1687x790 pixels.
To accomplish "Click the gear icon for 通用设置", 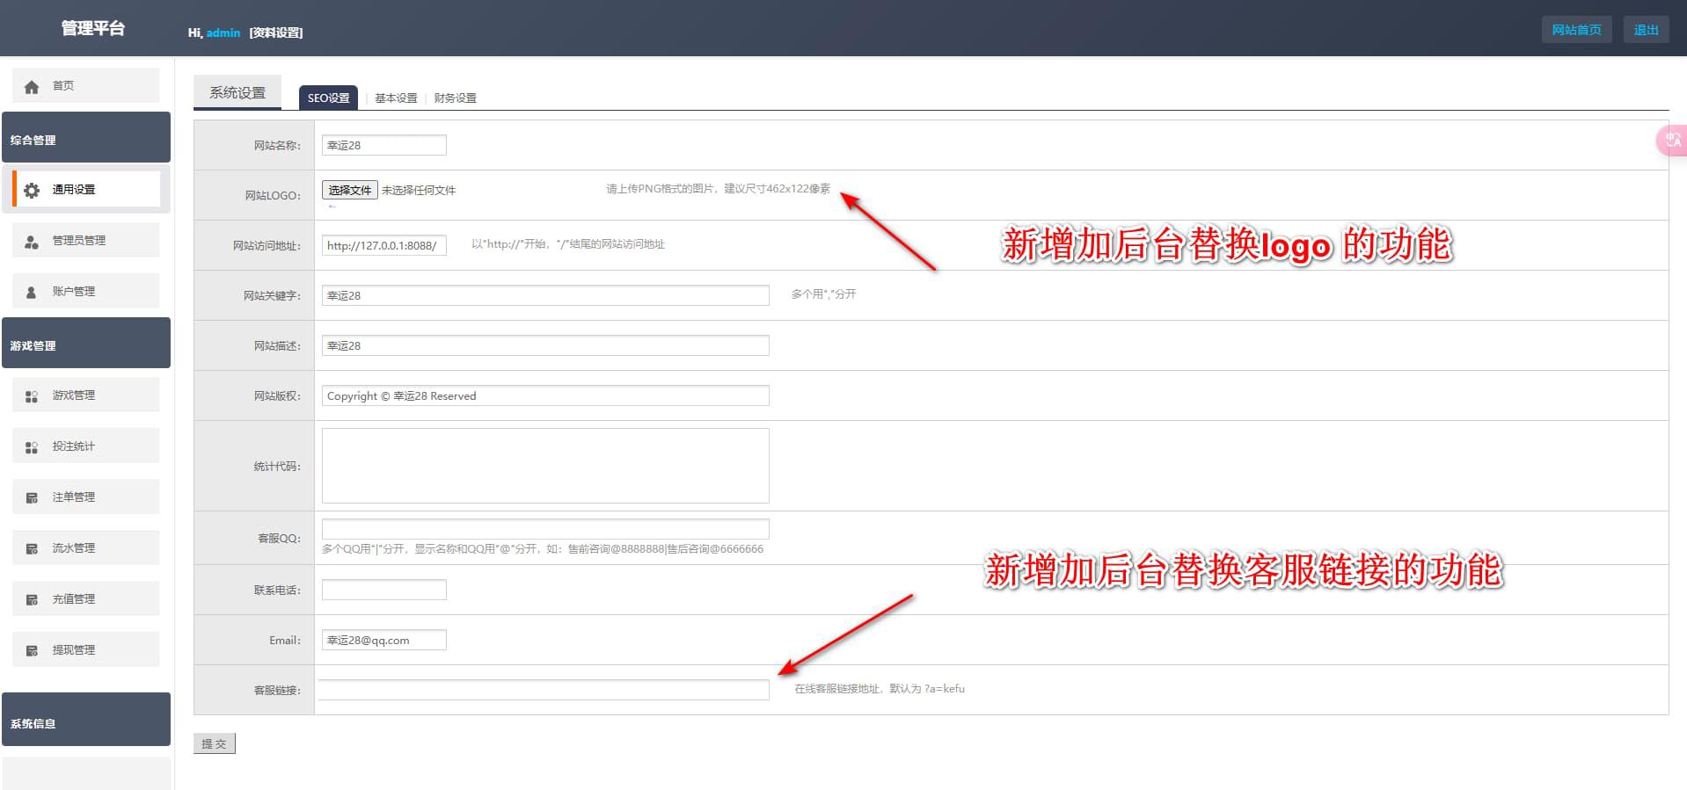I will (x=32, y=191).
